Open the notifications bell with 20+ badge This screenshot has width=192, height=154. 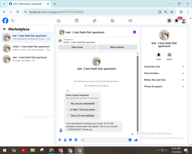pyautogui.click(x=177, y=20)
